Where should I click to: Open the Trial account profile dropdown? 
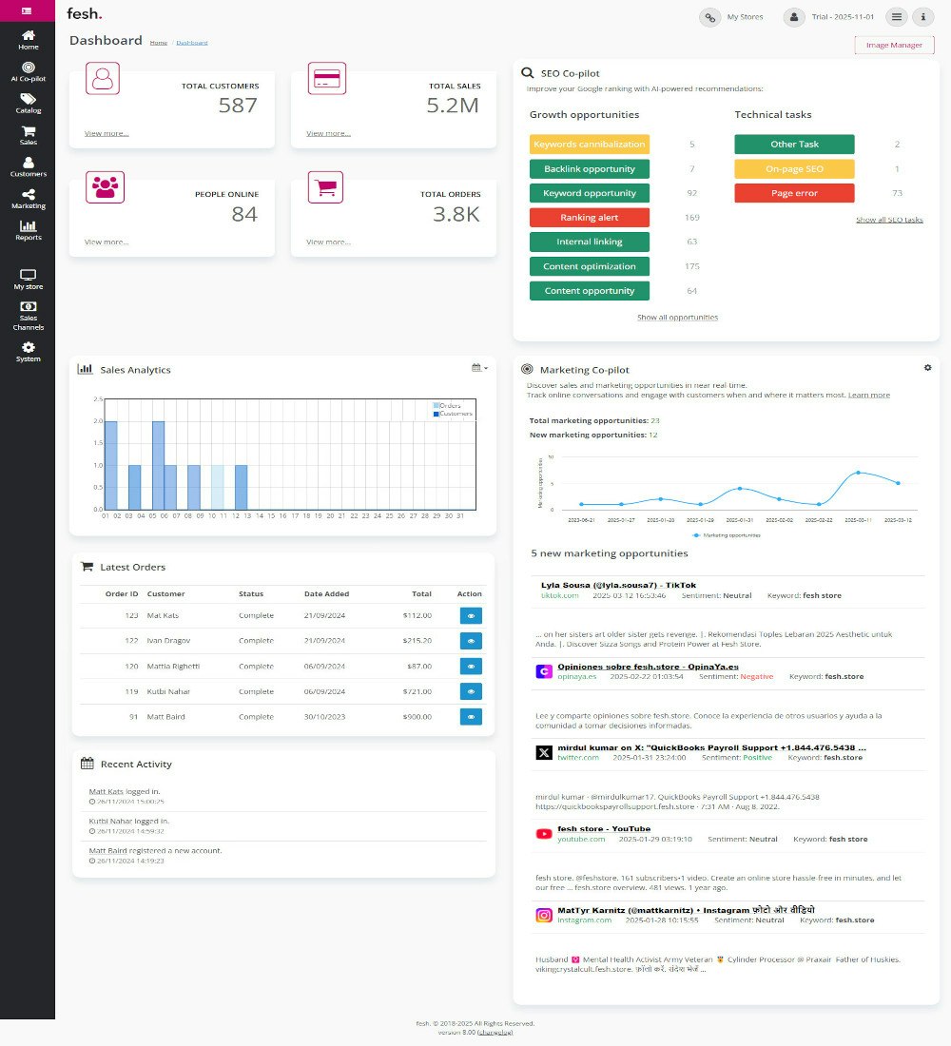pyautogui.click(x=794, y=17)
